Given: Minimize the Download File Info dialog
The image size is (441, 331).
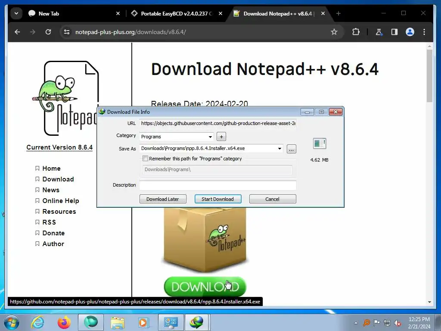Looking at the screenshot, I should pyautogui.click(x=307, y=112).
